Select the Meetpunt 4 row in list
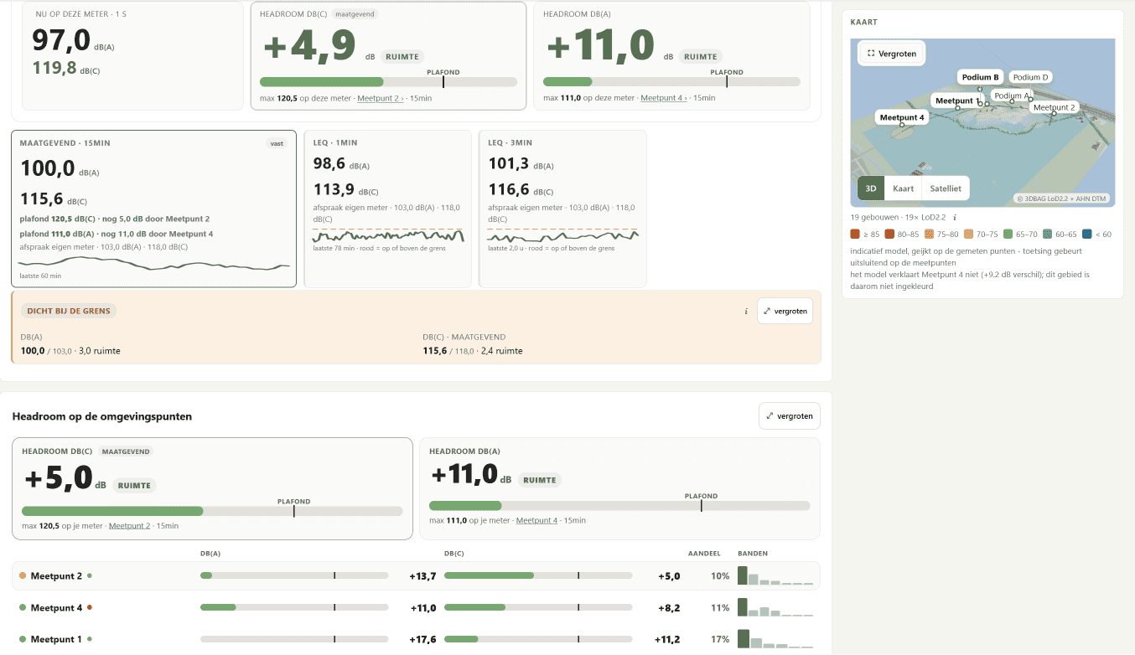Viewport: 1135px width, 655px height. (416, 608)
